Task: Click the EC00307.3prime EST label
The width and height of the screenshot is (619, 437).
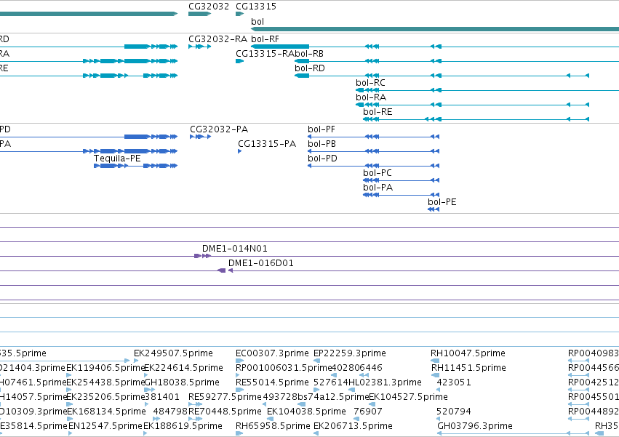Action: 272,353
